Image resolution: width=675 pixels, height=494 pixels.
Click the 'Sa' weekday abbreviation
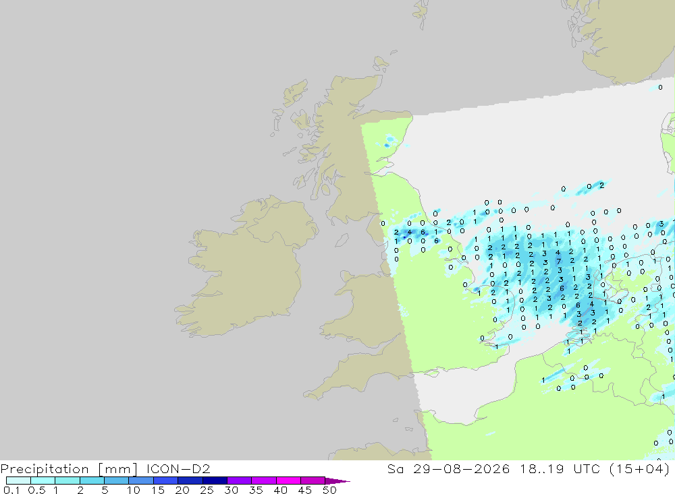pyautogui.click(x=395, y=468)
